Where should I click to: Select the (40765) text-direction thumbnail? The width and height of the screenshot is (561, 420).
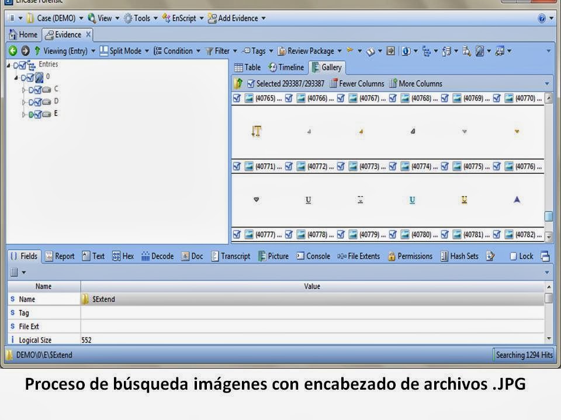pos(256,131)
